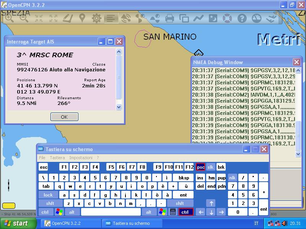This screenshot has width=306, height=229.
Task: Toggle the left ctrl key
Action: coord(45,212)
